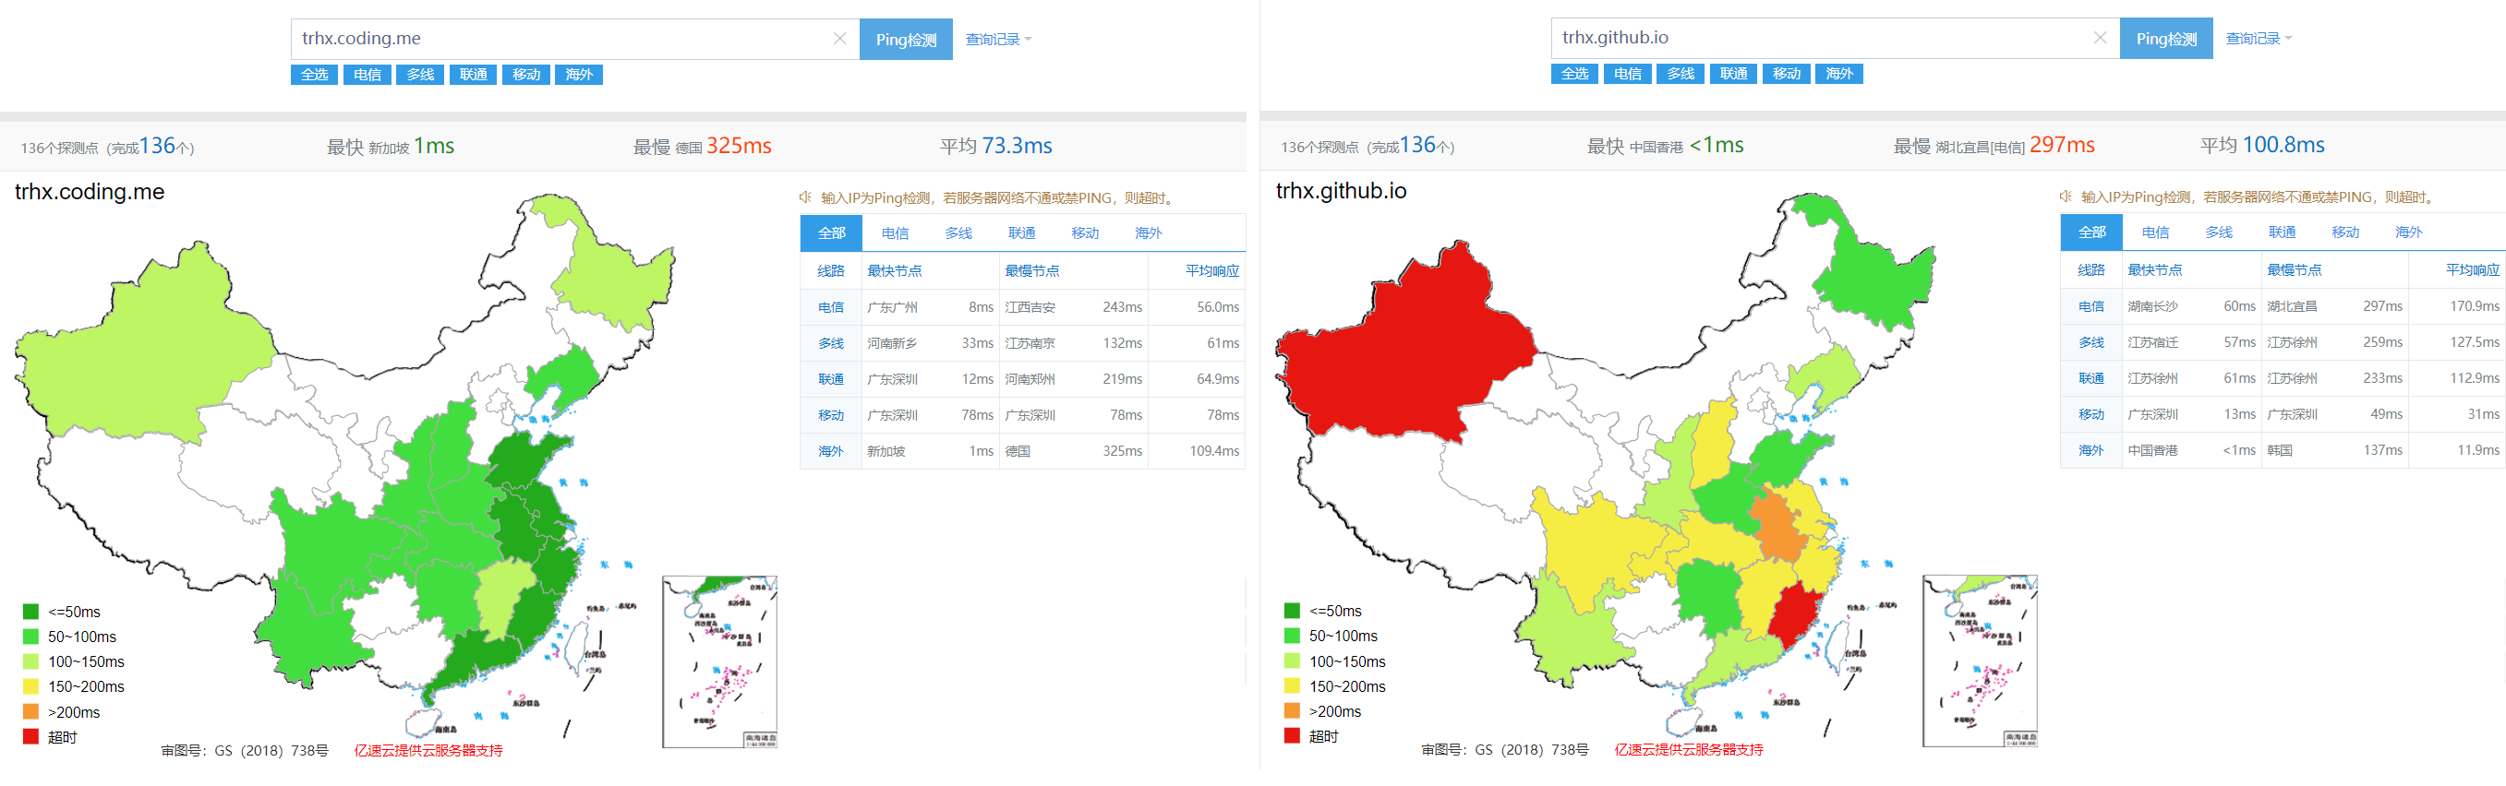Toggle 联通 filter under trhx.github.io
Screen dimensions: 2506x786
(x=1733, y=74)
